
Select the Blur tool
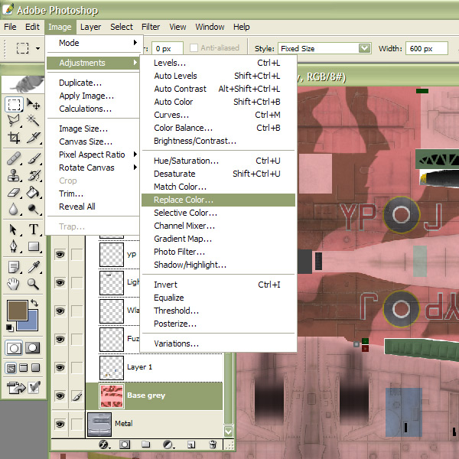pyautogui.click(x=14, y=209)
